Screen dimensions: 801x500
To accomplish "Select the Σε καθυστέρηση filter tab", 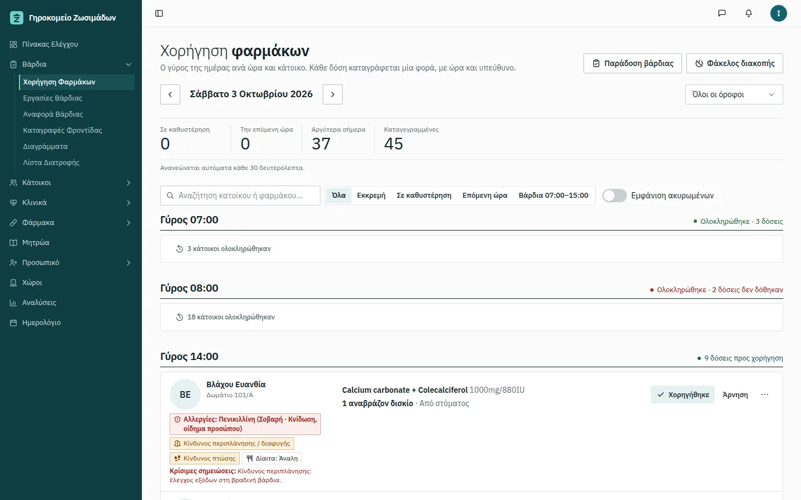I will pyautogui.click(x=424, y=196).
